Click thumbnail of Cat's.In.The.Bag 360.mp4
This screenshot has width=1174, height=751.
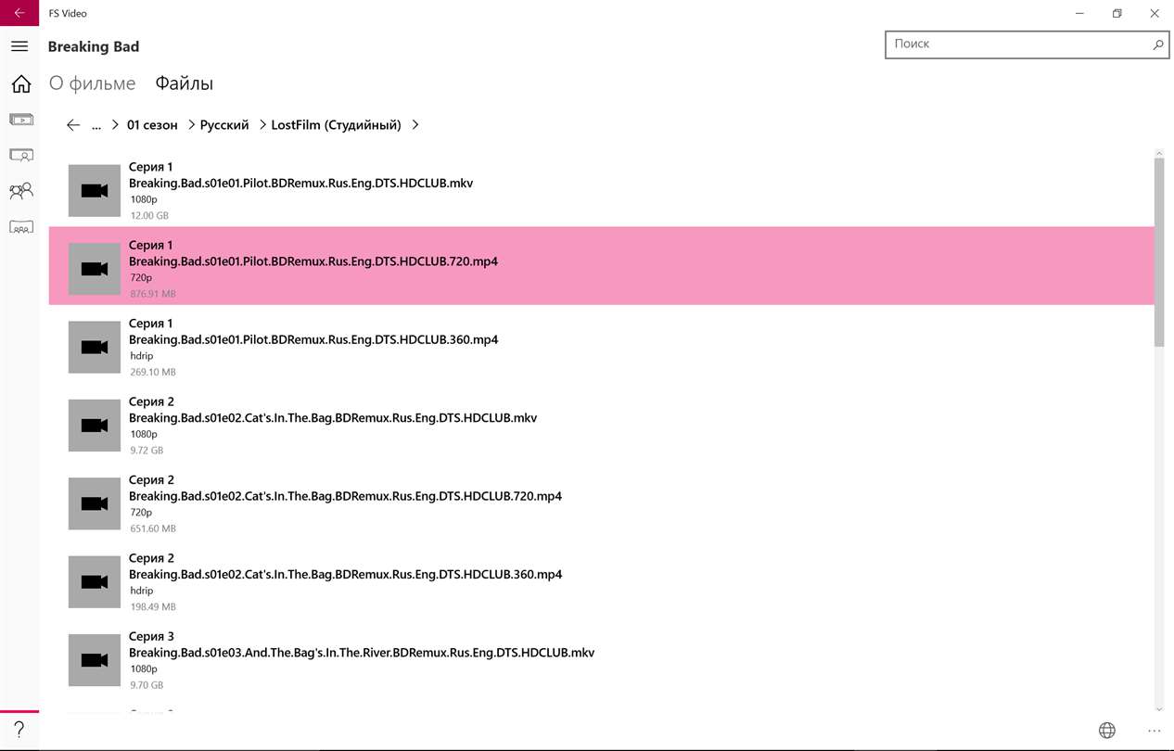pos(95,582)
